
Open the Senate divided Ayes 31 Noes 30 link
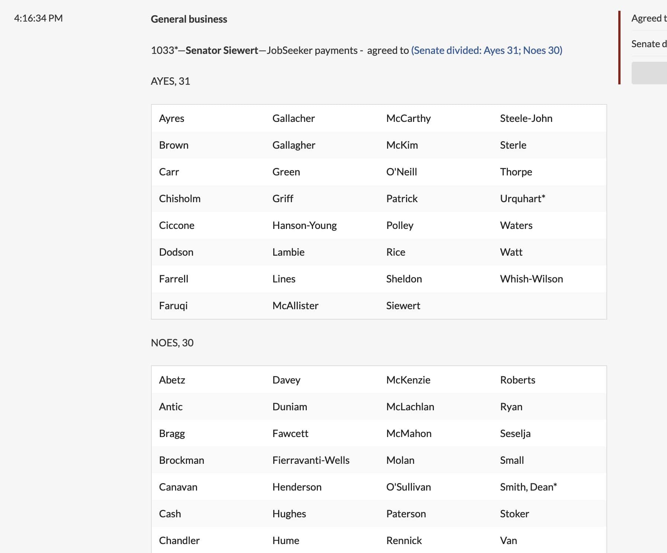pos(487,50)
